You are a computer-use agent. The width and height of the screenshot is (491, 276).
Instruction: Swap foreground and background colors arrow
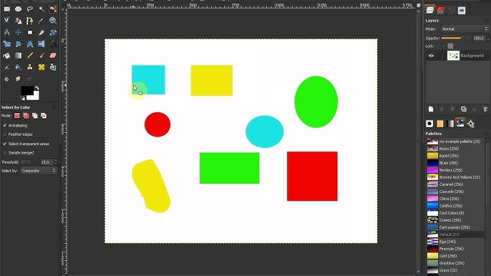tap(37, 88)
